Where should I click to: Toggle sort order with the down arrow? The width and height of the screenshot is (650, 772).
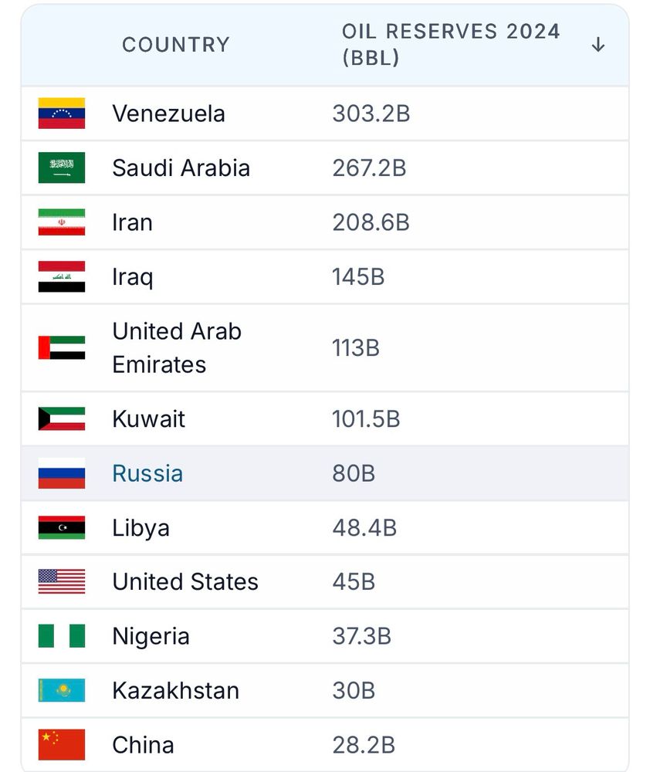(x=598, y=46)
